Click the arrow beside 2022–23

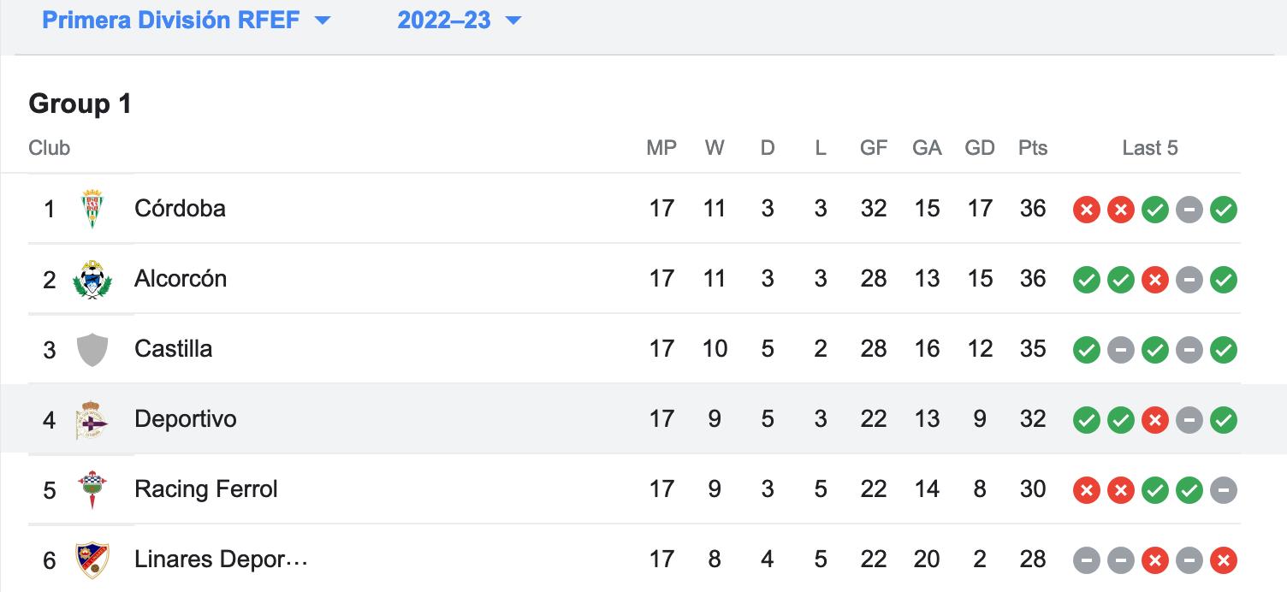coord(513,21)
